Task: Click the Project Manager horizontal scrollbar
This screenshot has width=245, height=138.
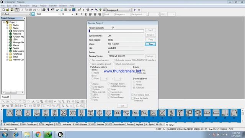Action: pyautogui.click(x=13, y=92)
